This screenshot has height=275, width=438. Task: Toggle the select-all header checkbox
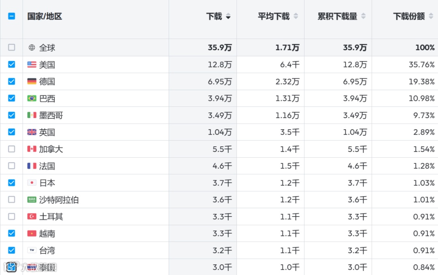pos(11,16)
